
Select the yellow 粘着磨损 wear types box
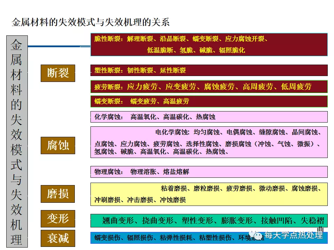pyautogui.click(x=209, y=194)
